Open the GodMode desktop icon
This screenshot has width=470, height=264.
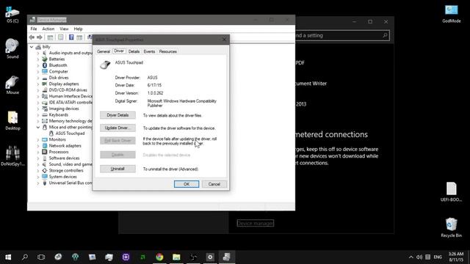(x=451, y=14)
